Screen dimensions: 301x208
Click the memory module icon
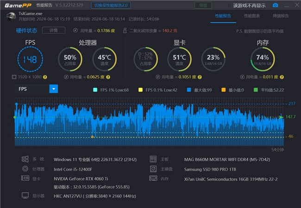tap(153, 178)
